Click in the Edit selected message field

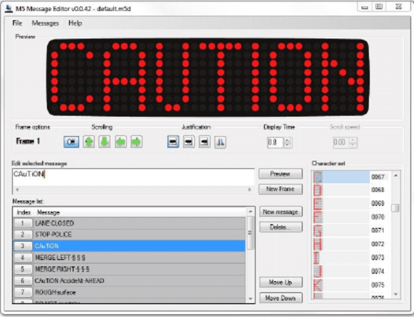131,175
